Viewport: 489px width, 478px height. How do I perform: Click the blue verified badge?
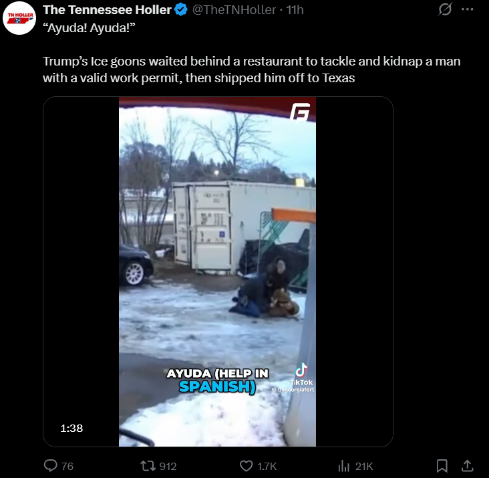181,10
